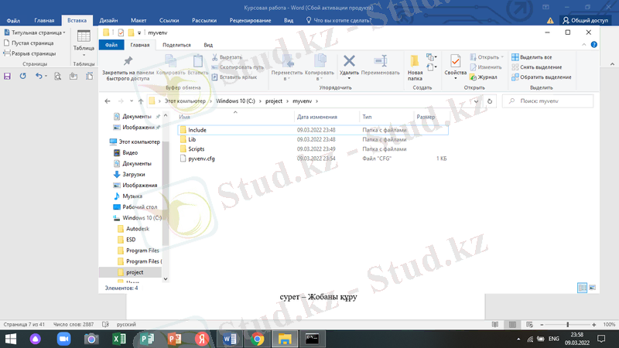Click Copy icon in Explorer ribbon
The image size is (619, 348).
point(170,65)
